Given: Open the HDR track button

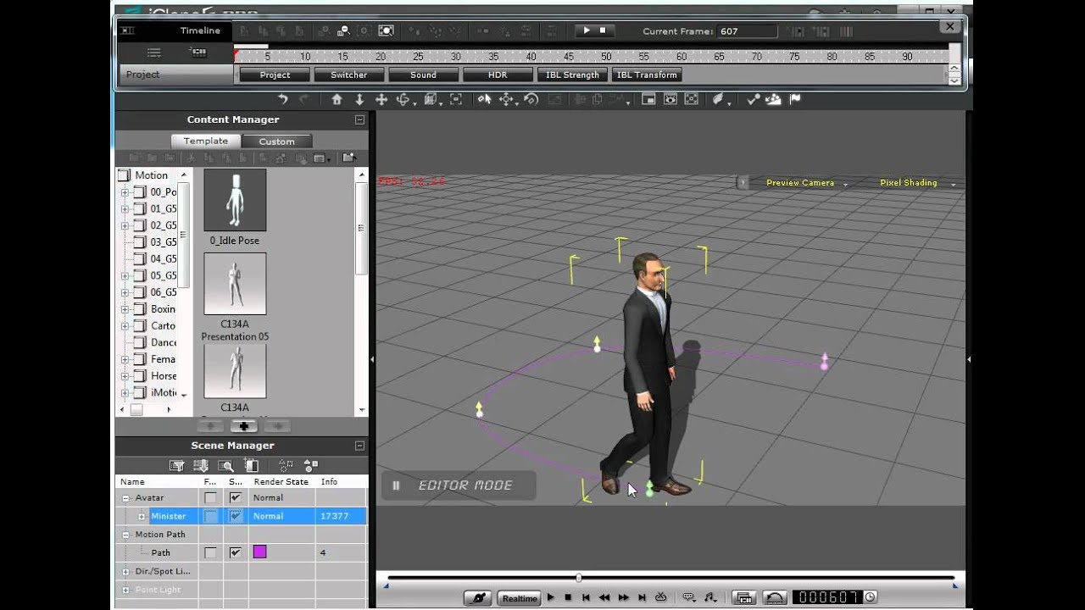Looking at the screenshot, I should (x=498, y=75).
